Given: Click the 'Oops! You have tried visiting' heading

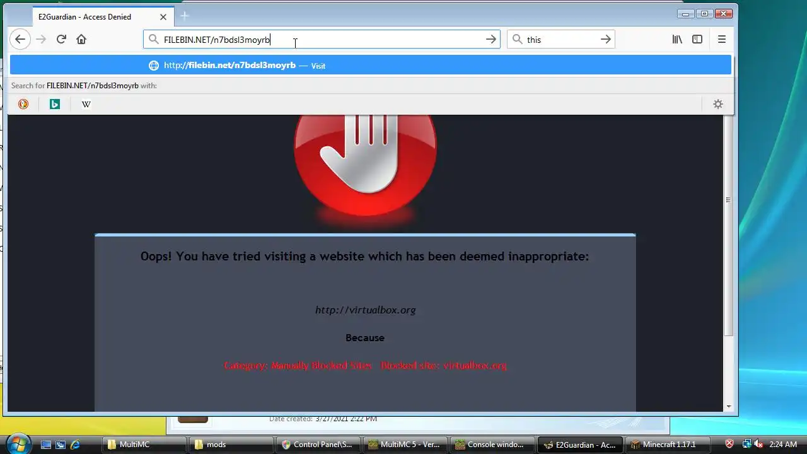Looking at the screenshot, I should (364, 256).
